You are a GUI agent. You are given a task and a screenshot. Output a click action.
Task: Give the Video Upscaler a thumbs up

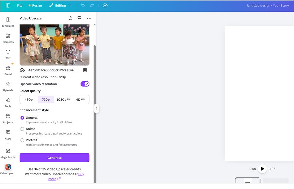(x=70, y=18)
